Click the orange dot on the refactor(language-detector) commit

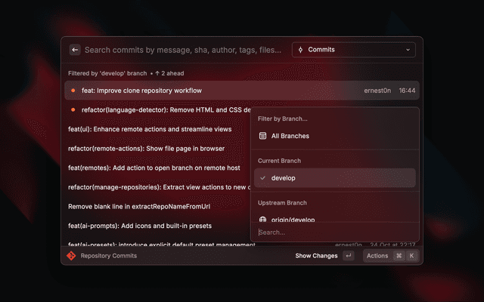click(x=73, y=109)
